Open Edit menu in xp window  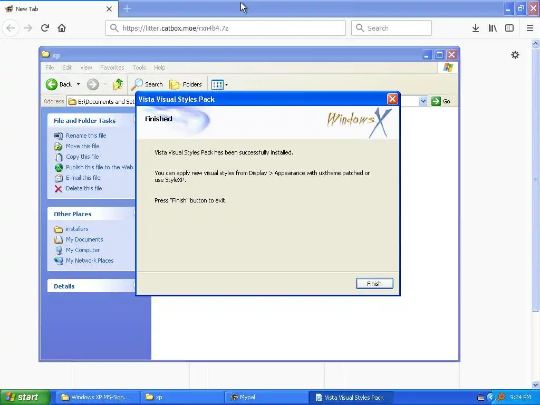tap(67, 67)
